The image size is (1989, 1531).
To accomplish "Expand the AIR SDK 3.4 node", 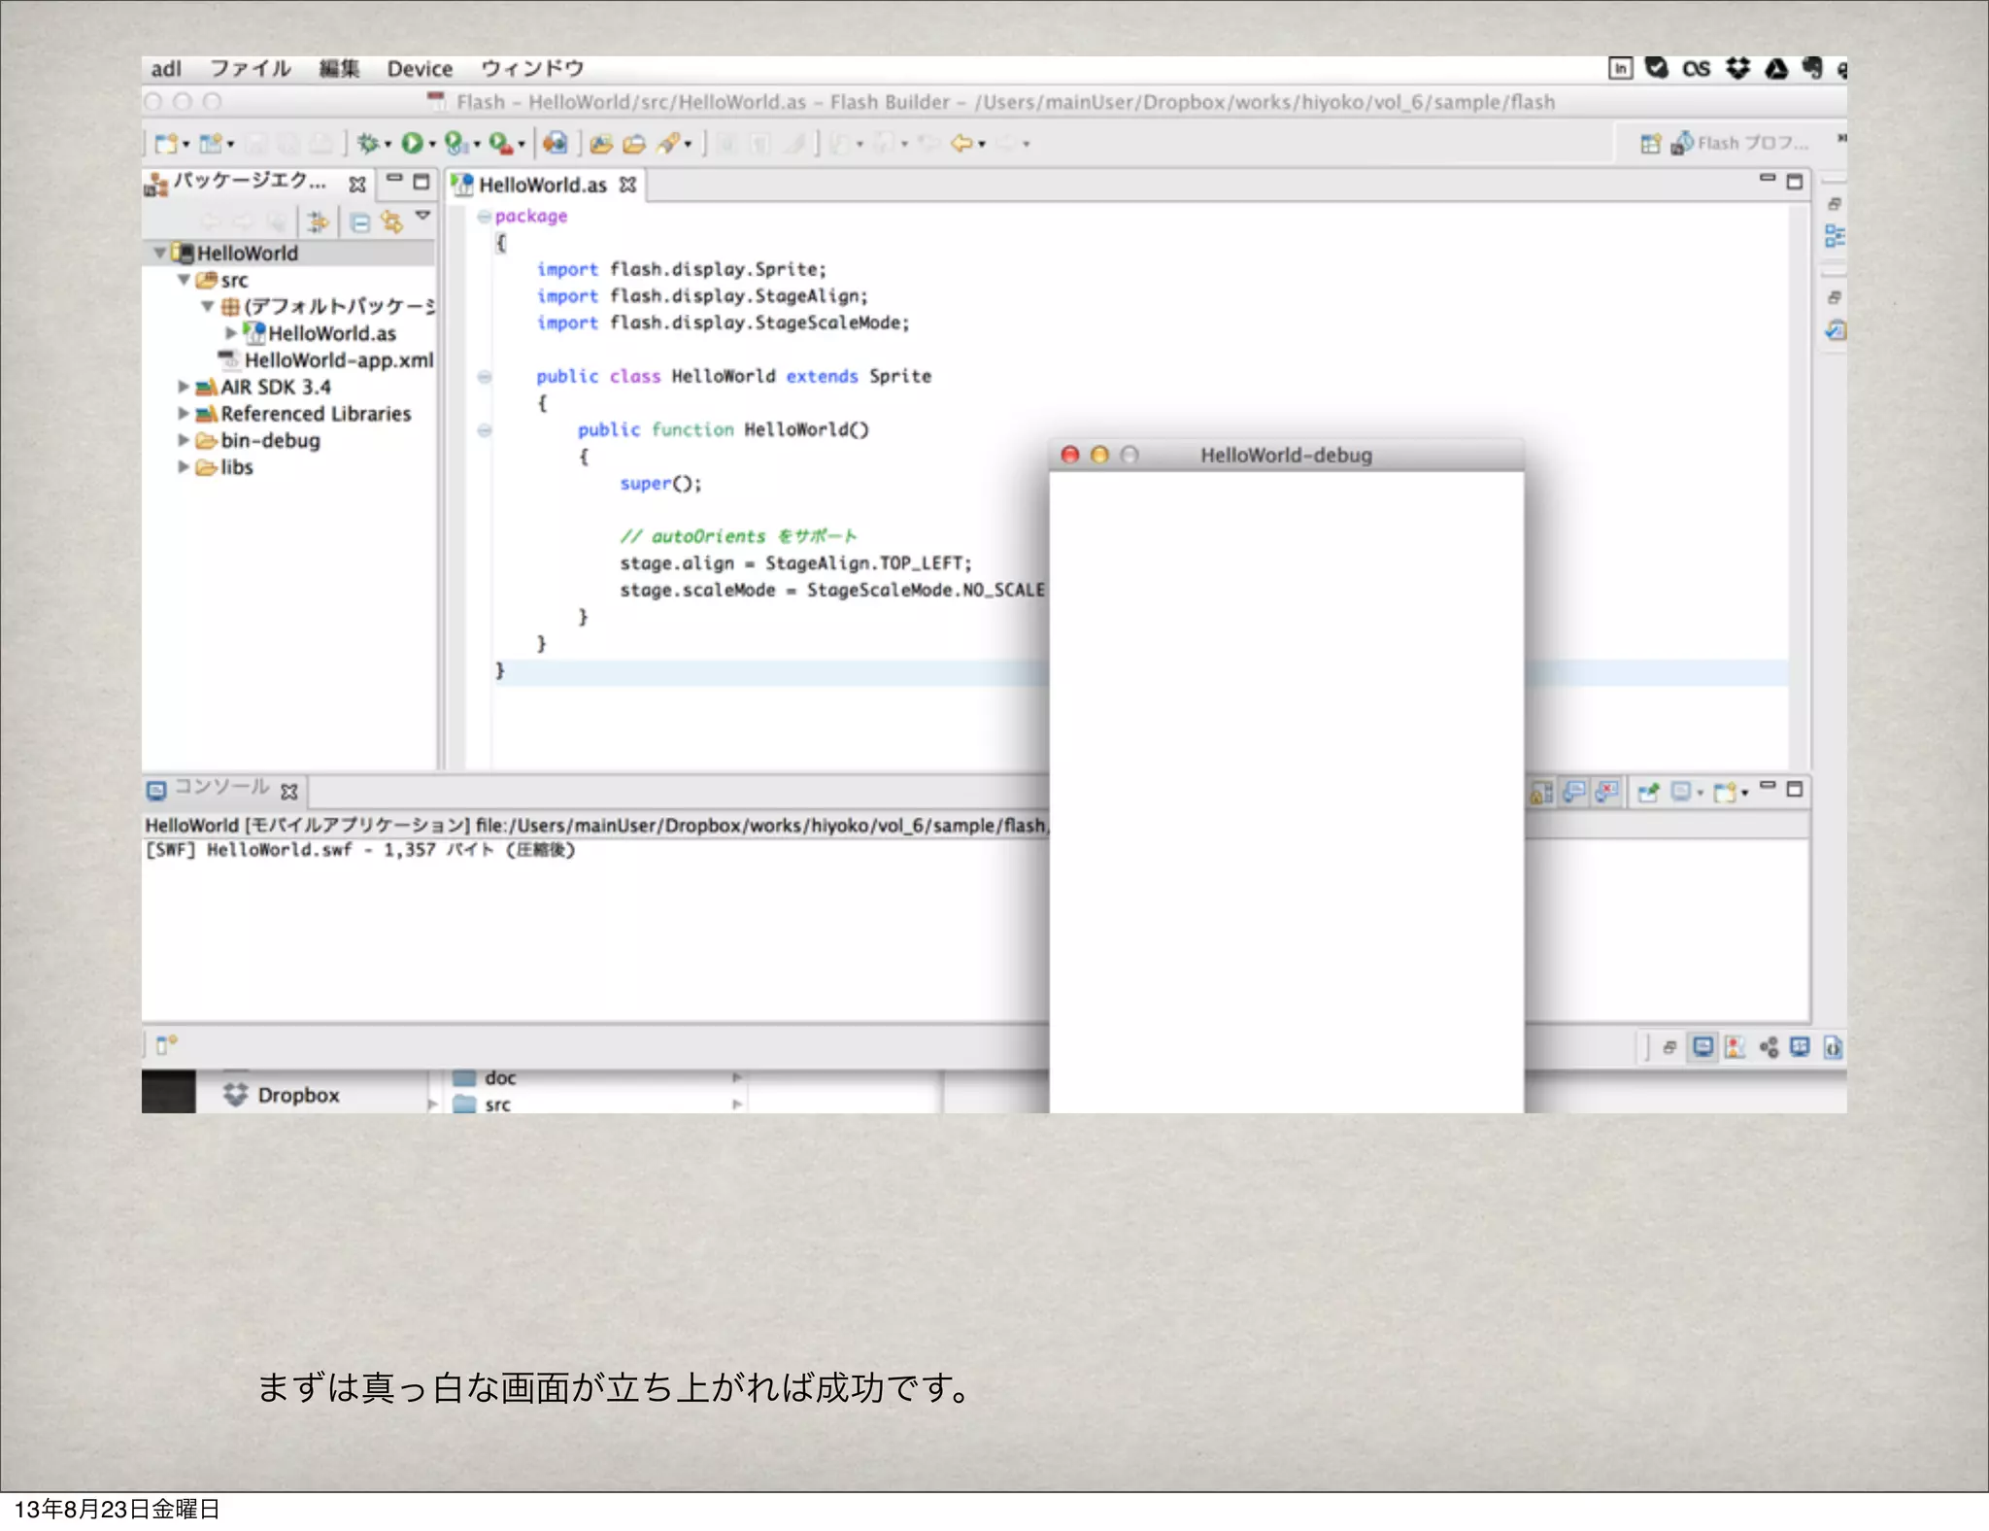I will click(x=183, y=387).
